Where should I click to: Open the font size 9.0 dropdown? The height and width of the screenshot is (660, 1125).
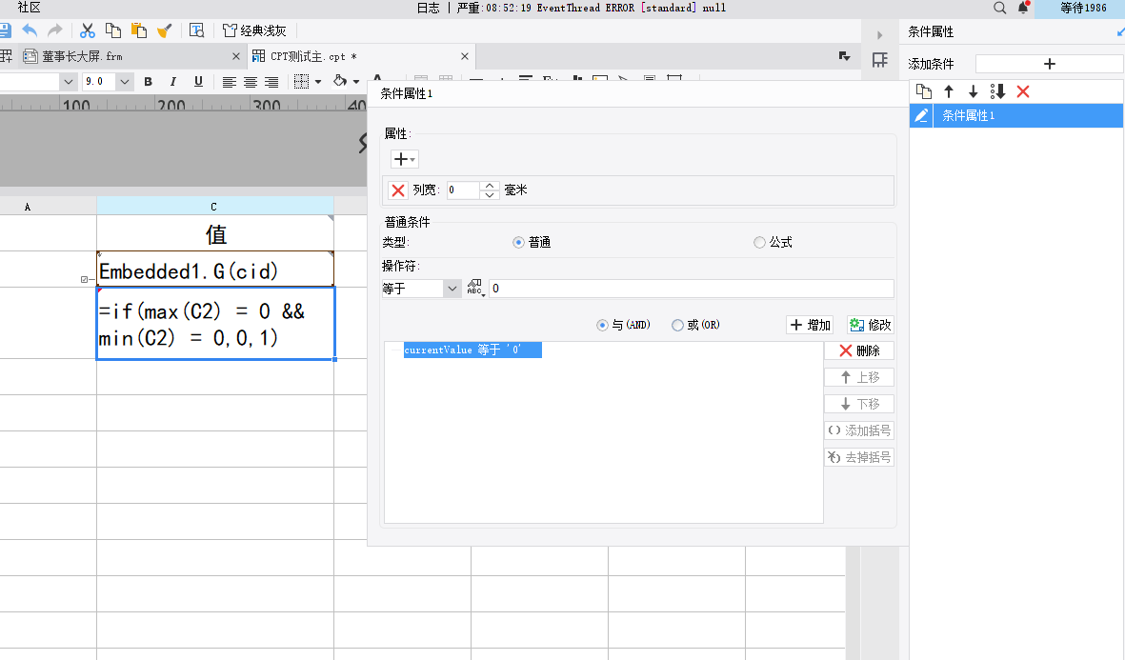[125, 82]
